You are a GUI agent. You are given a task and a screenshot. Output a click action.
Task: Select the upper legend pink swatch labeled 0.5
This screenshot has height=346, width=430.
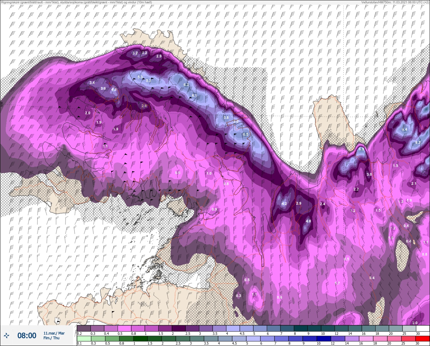coord(124,328)
